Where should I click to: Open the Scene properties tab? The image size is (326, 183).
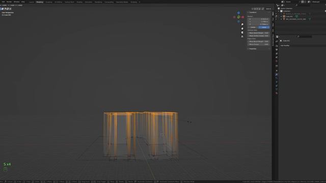coord(277,57)
